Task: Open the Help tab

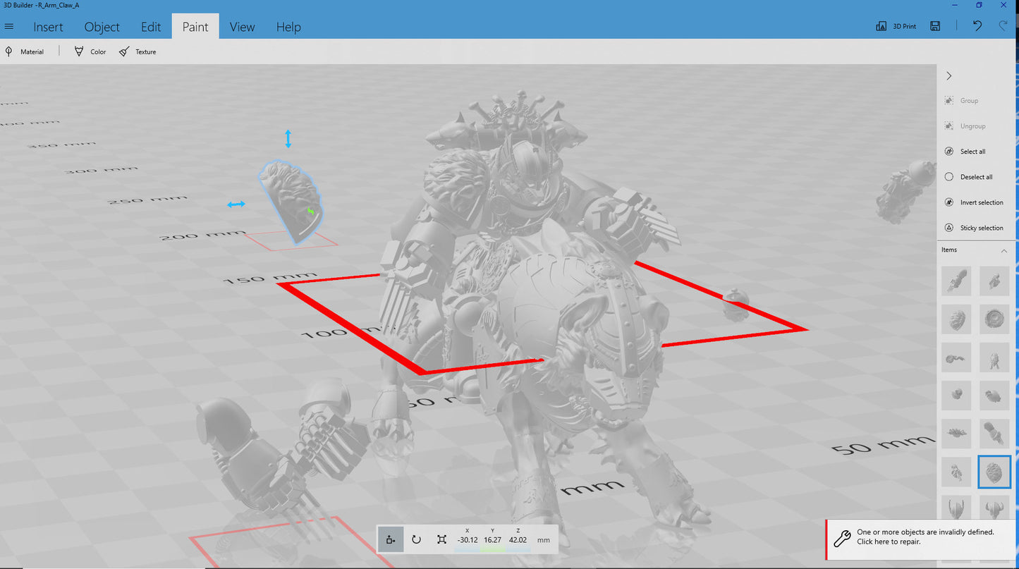Action: (288, 27)
